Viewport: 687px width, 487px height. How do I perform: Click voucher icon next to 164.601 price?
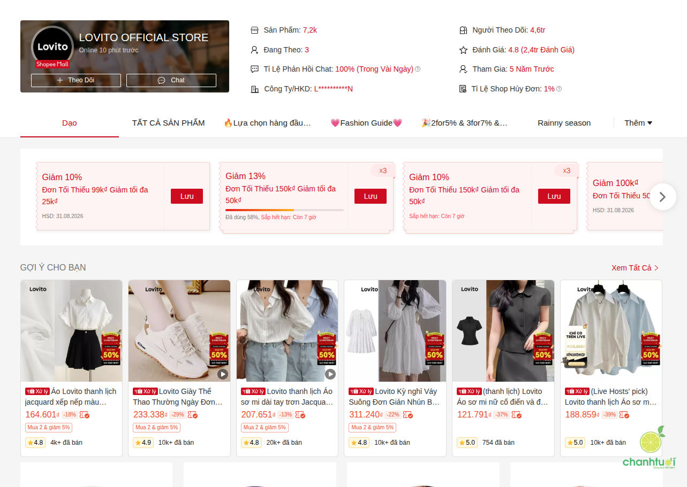[x=85, y=415]
